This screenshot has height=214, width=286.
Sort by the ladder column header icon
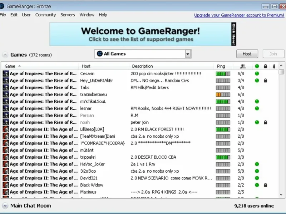(x=274, y=66)
